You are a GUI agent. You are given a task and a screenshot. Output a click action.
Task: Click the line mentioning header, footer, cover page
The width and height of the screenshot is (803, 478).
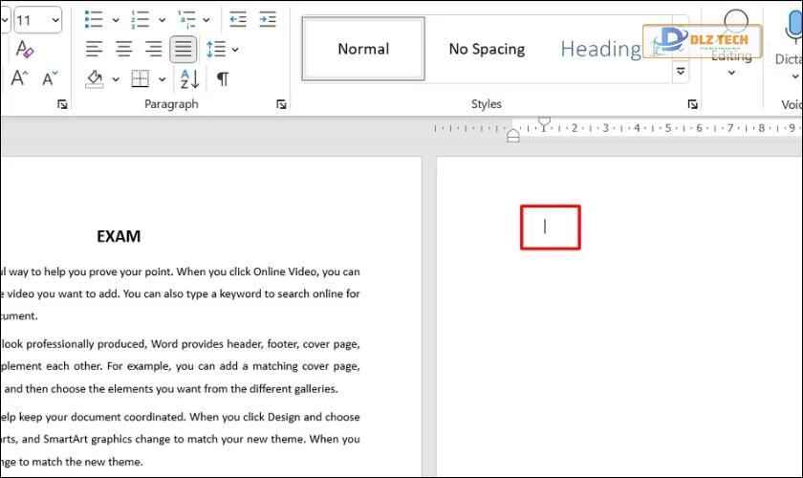pyautogui.click(x=180, y=344)
